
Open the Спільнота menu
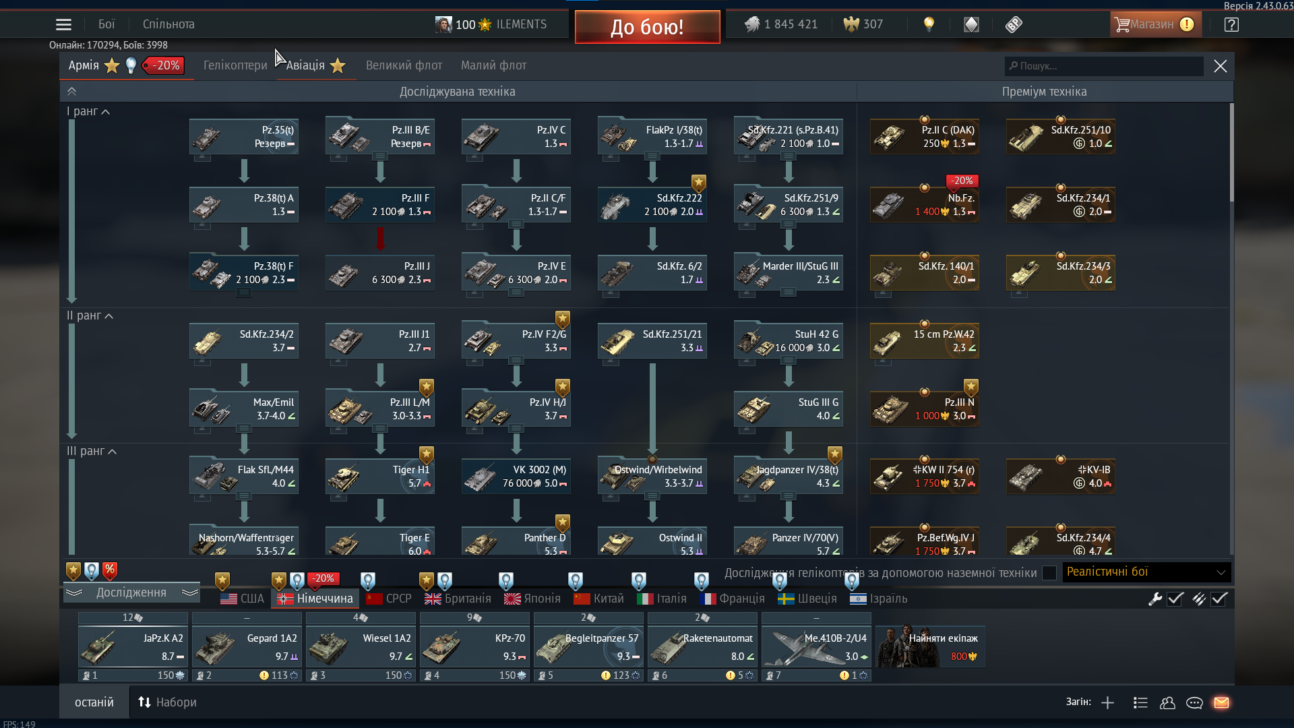click(x=168, y=24)
